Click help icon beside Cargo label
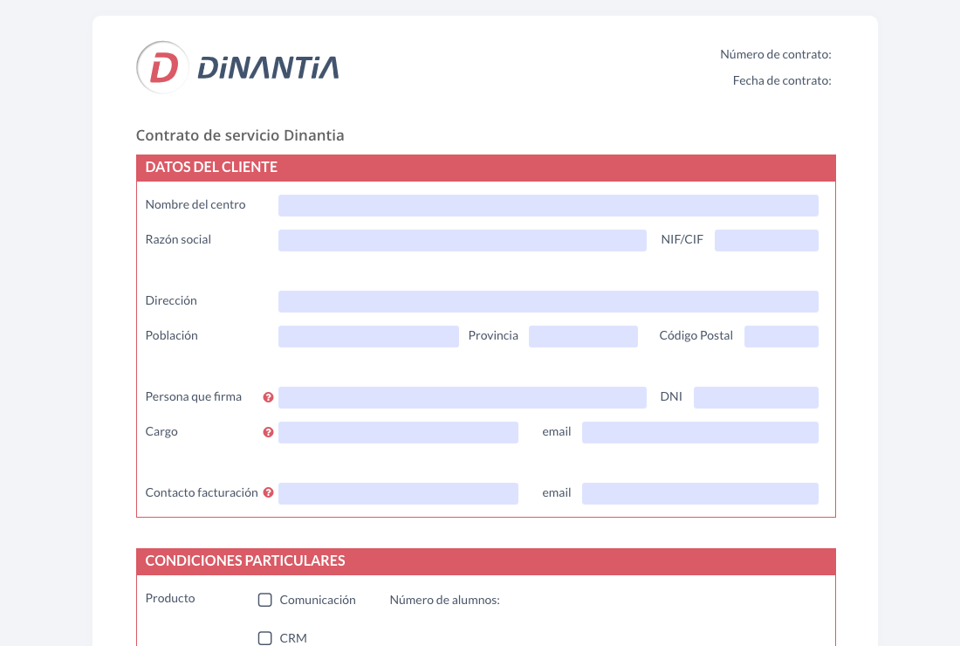960x646 pixels. (269, 432)
